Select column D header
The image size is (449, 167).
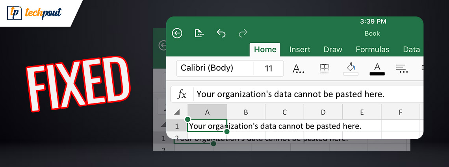point(323,112)
